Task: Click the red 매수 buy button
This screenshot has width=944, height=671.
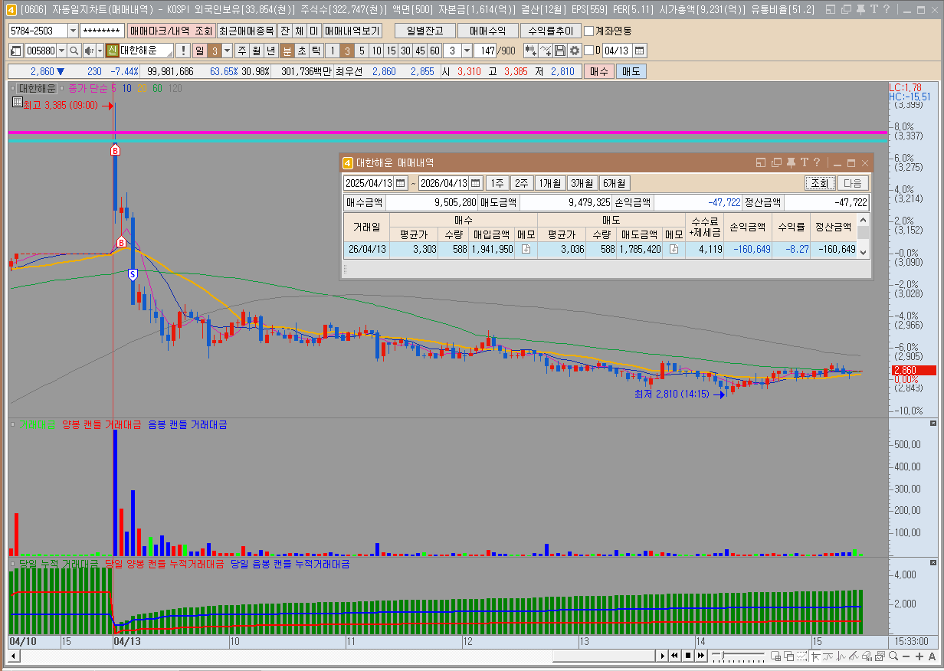Action: click(x=598, y=71)
